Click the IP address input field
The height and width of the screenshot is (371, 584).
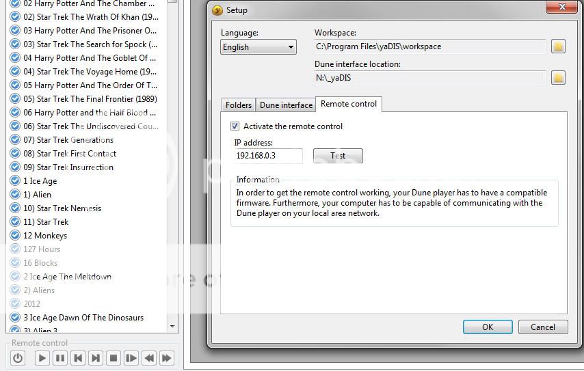pyautogui.click(x=268, y=156)
